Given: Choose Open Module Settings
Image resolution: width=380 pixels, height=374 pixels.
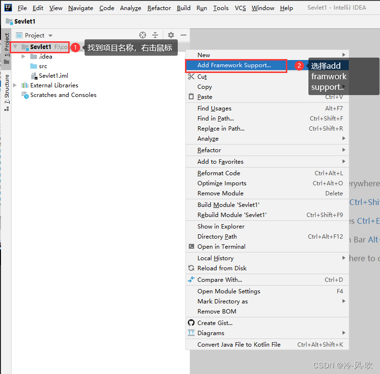Looking at the screenshot, I should (267, 291).
